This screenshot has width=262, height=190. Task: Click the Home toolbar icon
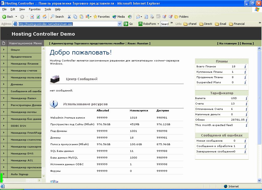point(45,17)
